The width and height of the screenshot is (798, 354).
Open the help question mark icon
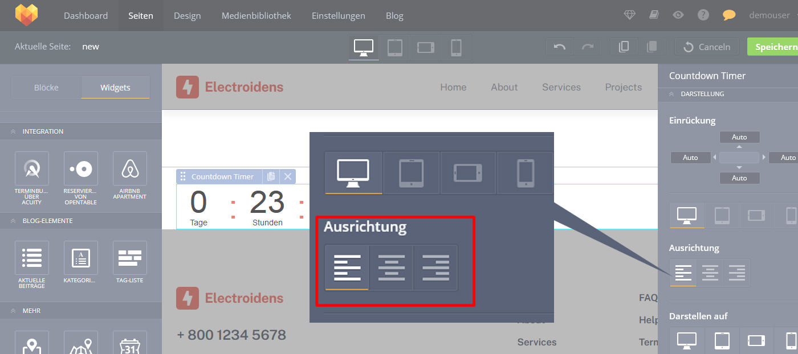coord(703,15)
